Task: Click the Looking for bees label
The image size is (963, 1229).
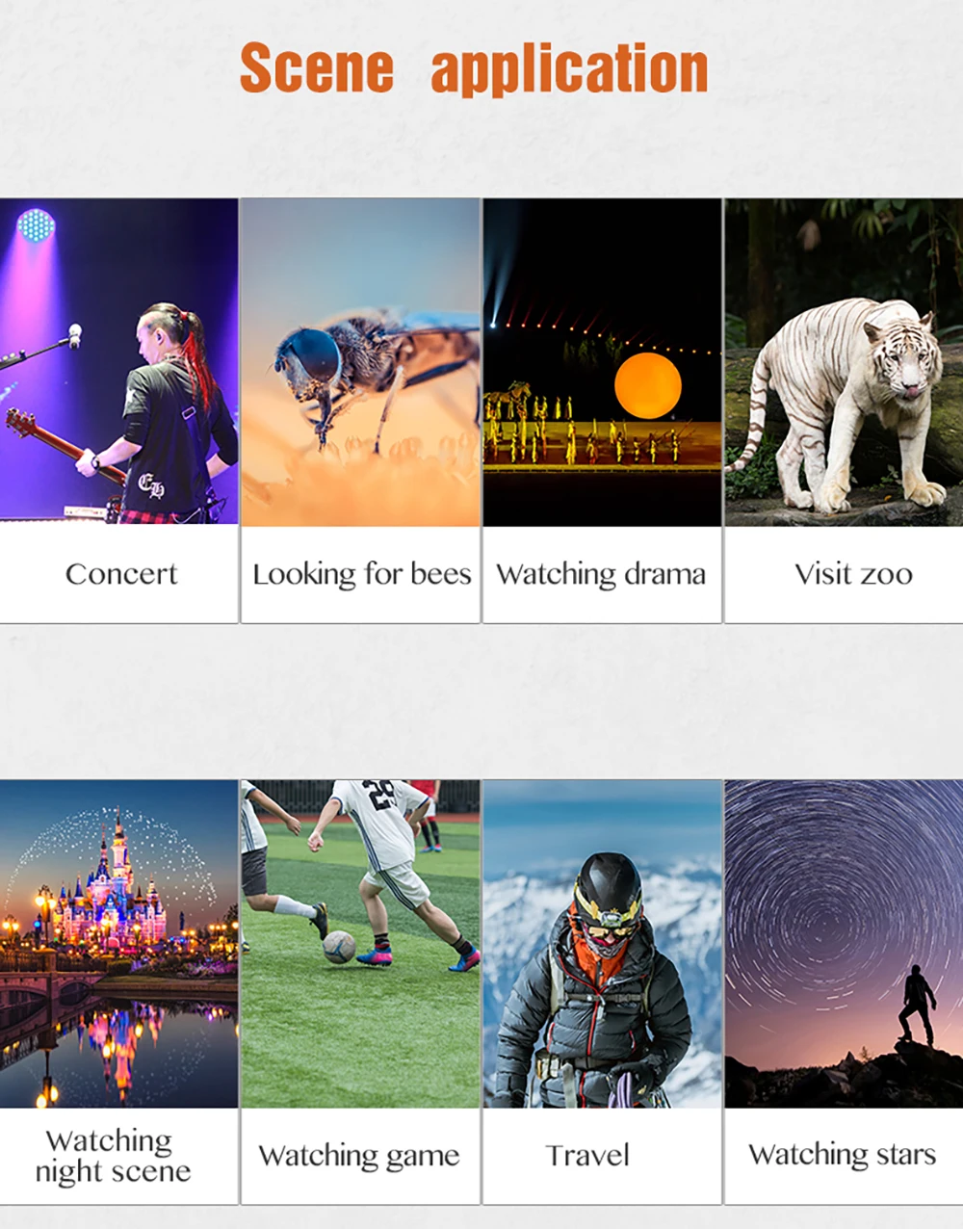Action: click(361, 574)
